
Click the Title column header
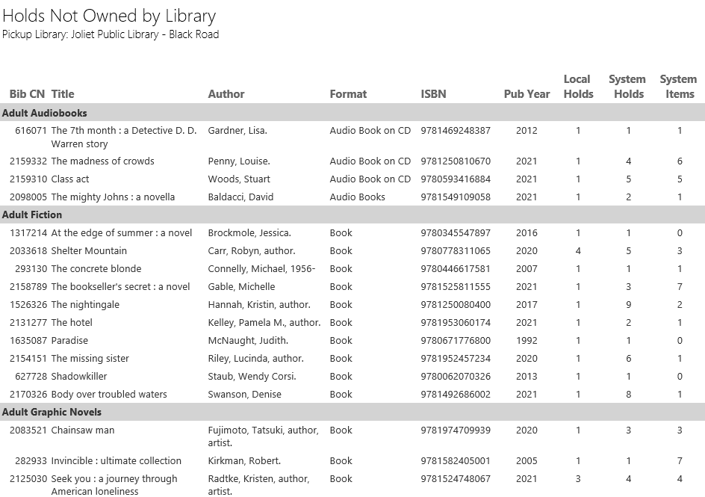(63, 94)
